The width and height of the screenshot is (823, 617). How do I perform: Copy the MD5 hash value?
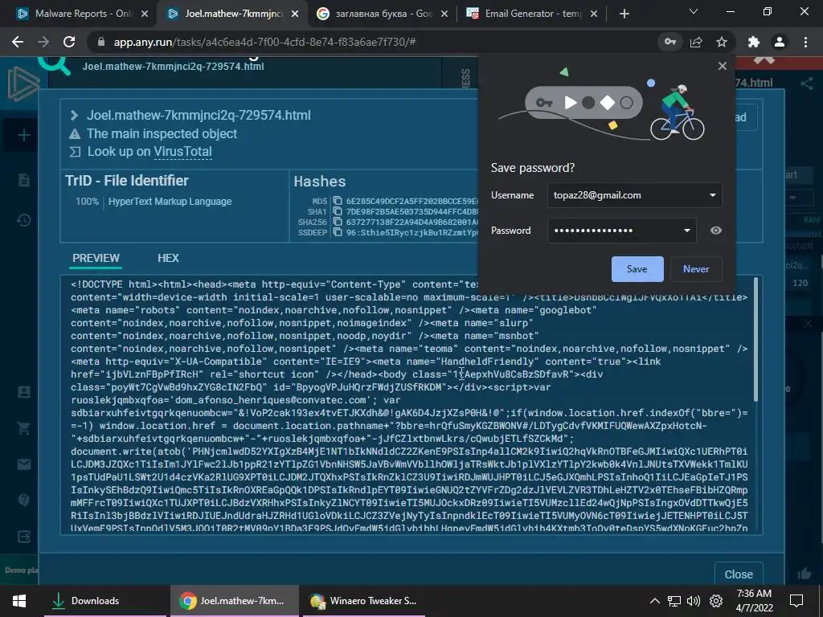coord(338,201)
